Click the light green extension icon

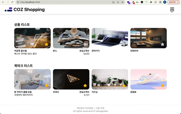(146, 2)
